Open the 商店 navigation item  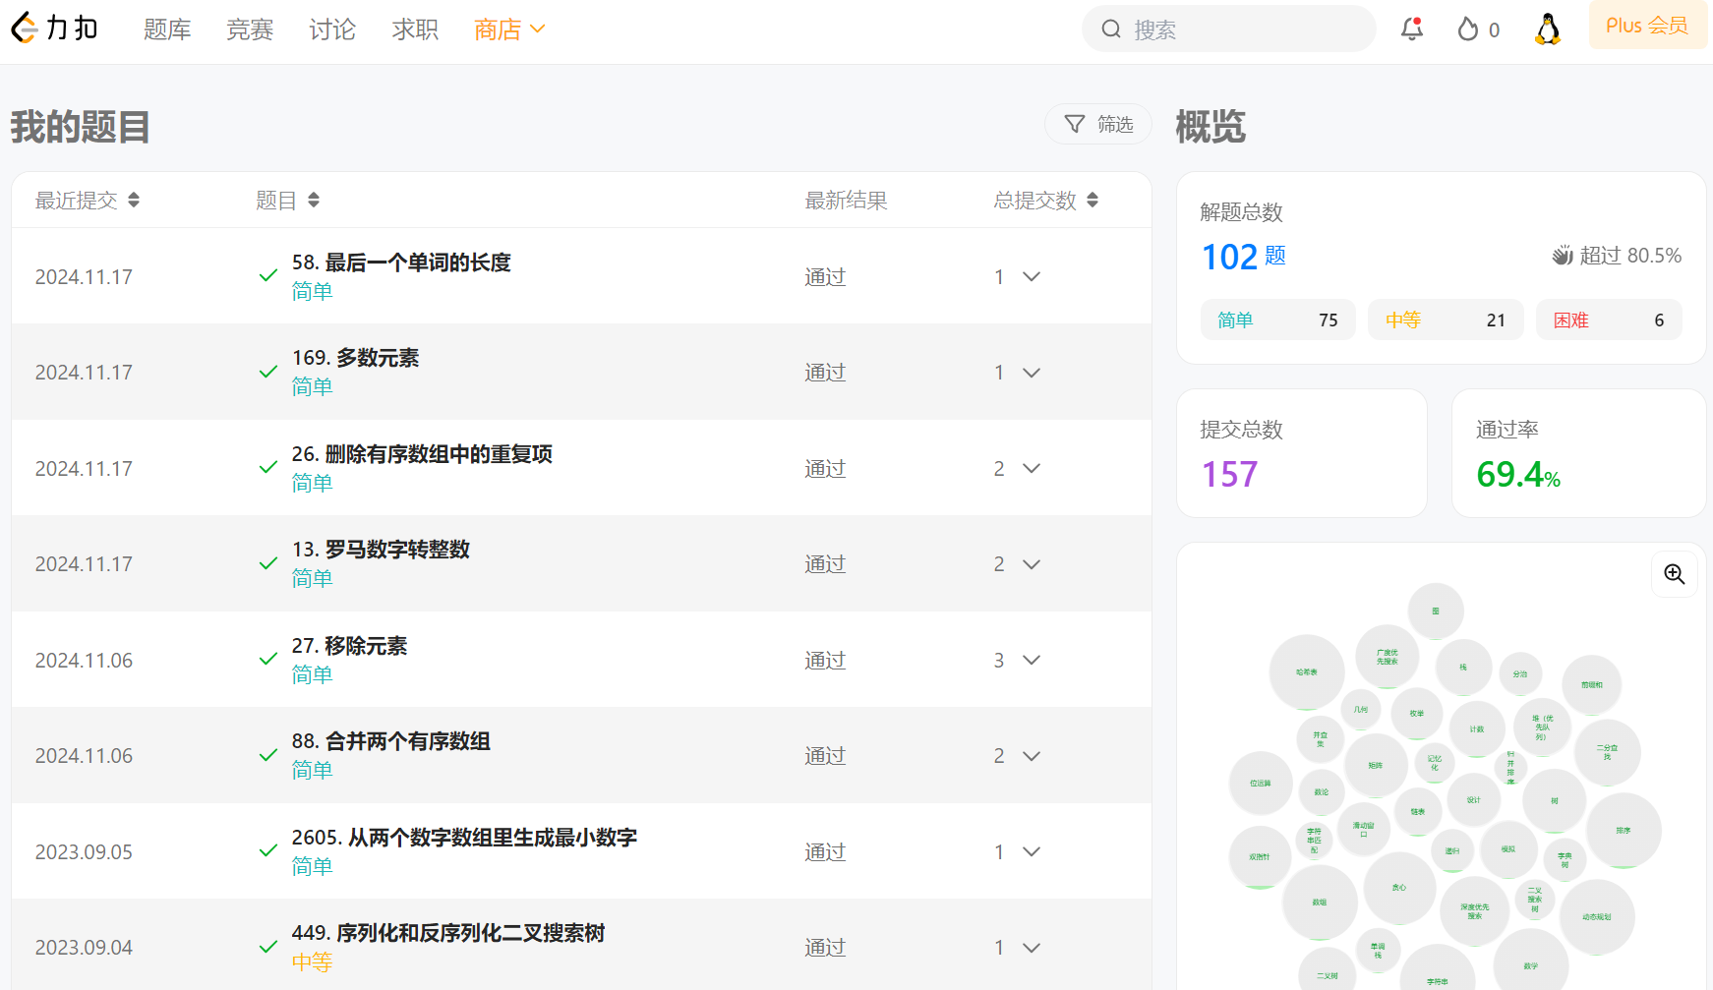[498, 29]
